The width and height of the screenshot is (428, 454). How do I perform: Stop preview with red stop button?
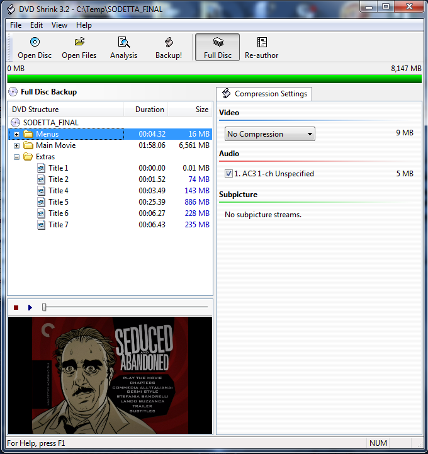(x=16, y=307)
